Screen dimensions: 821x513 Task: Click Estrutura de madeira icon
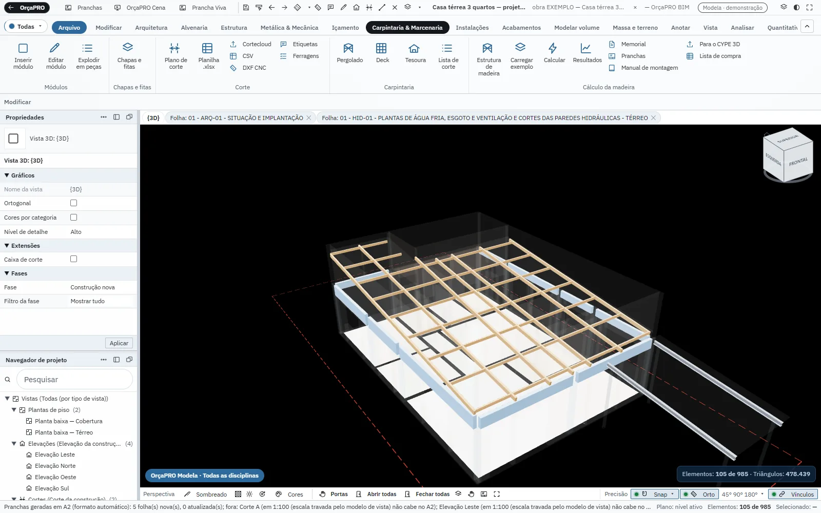[487, 48]
